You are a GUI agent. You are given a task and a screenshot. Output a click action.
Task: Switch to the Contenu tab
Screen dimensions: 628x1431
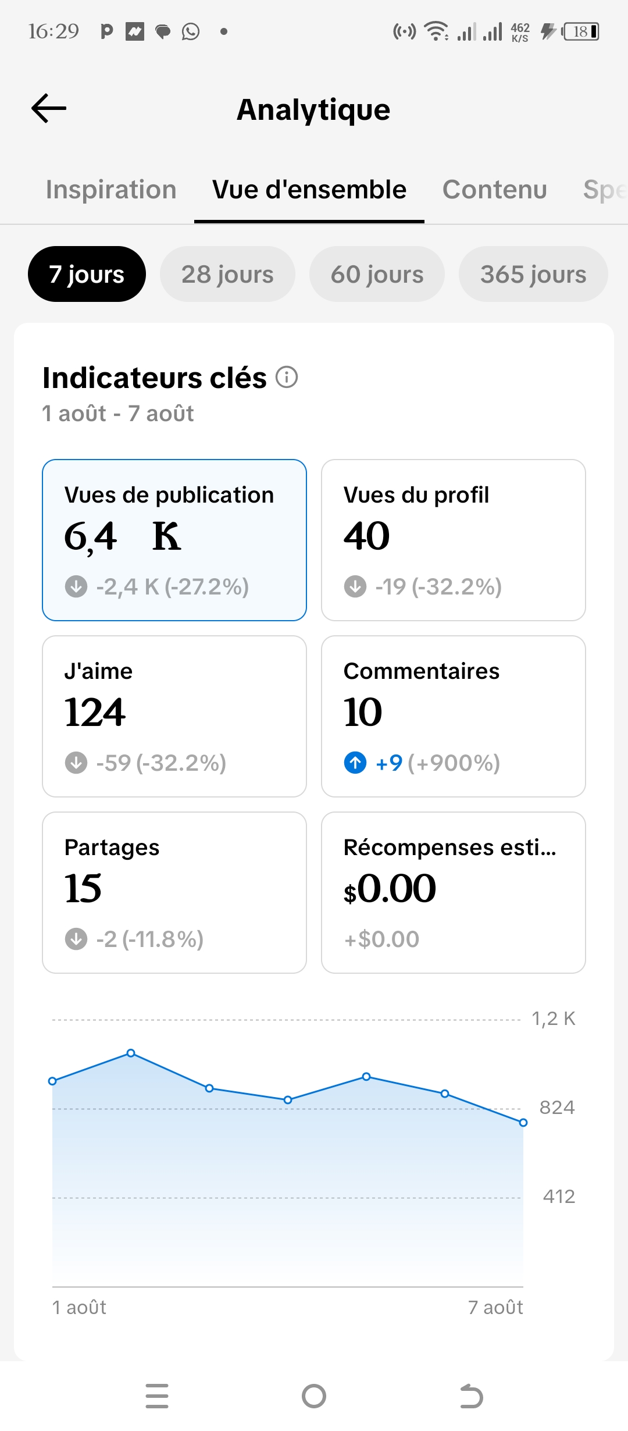click(x=495, y=190)
